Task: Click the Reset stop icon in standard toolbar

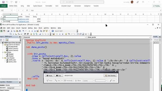Action: pos(35,31)
